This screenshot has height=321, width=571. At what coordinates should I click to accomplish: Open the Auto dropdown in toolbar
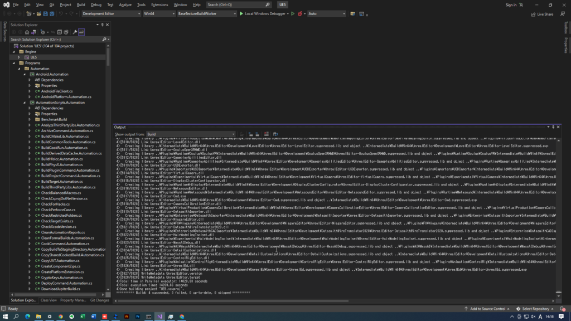tap(326, 14)
